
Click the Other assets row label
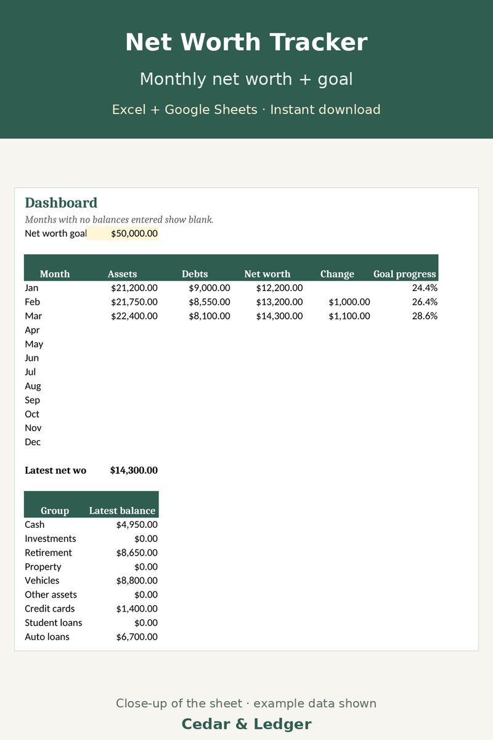point(51,594)
